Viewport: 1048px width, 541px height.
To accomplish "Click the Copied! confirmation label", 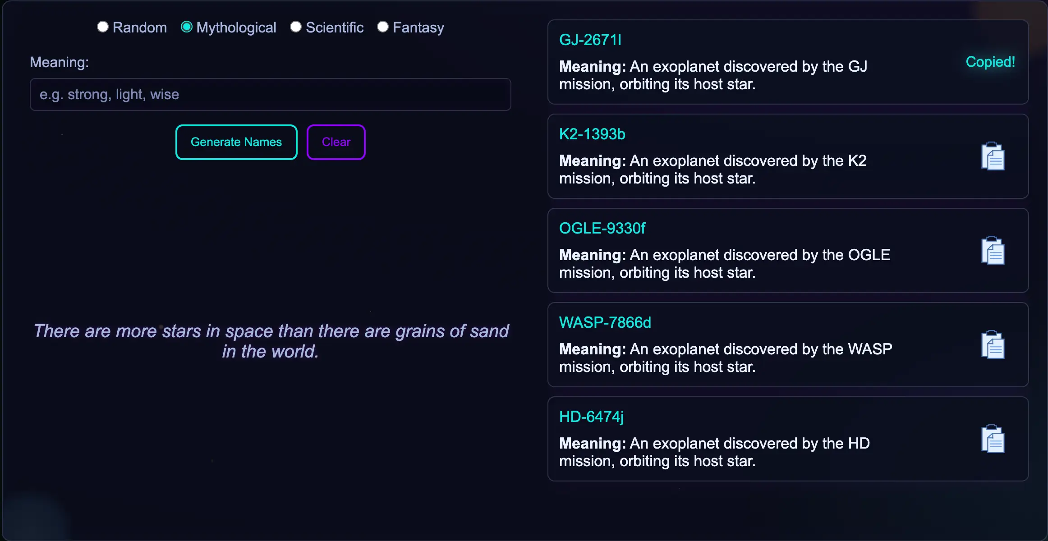I will click(x=990, y=62).
